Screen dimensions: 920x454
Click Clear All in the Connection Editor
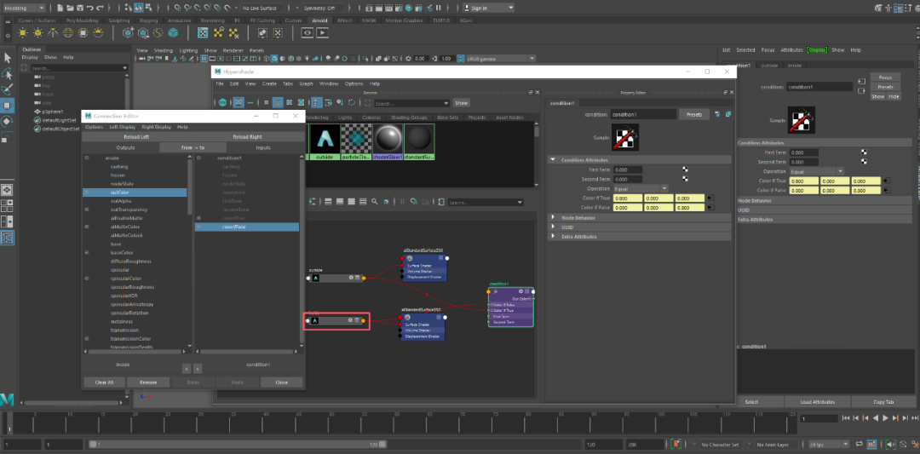pos(104,382)
